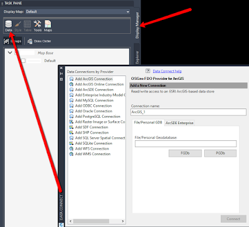Select the Style brush tool

click(18, 26)
